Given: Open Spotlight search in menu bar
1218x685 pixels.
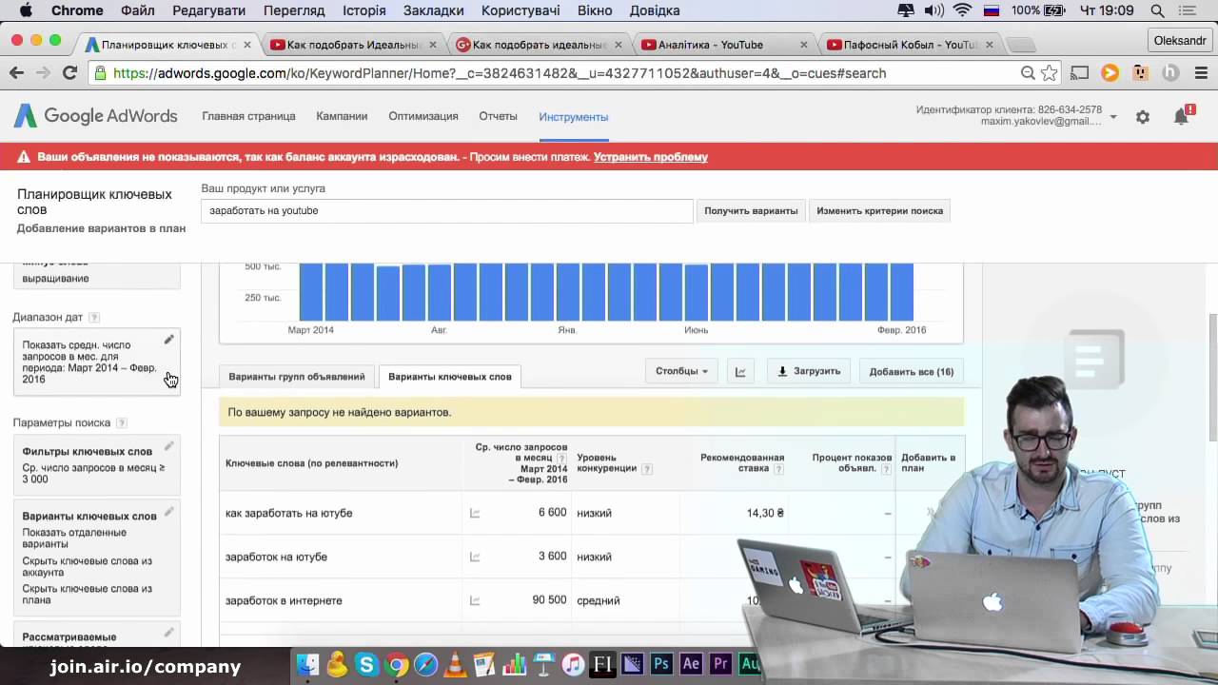Looking at the screenshot, I should tap(1158, 10).
